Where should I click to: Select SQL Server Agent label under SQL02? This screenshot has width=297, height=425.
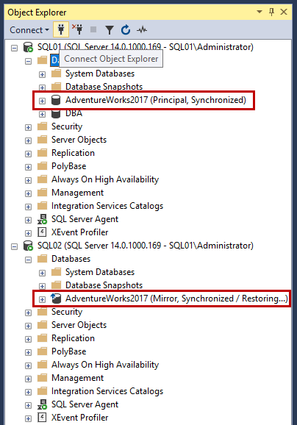coord(85,404)
